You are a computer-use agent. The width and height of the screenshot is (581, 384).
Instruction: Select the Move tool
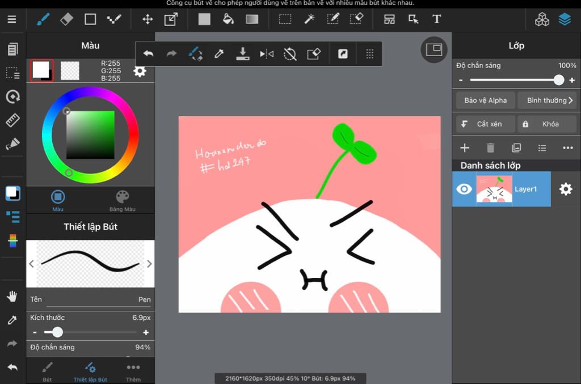tap(148, 19)
